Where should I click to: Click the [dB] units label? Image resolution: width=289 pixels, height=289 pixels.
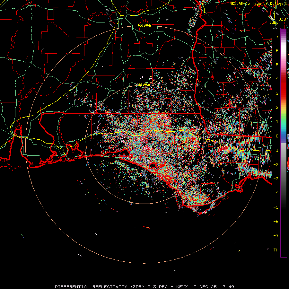point(274,22)
